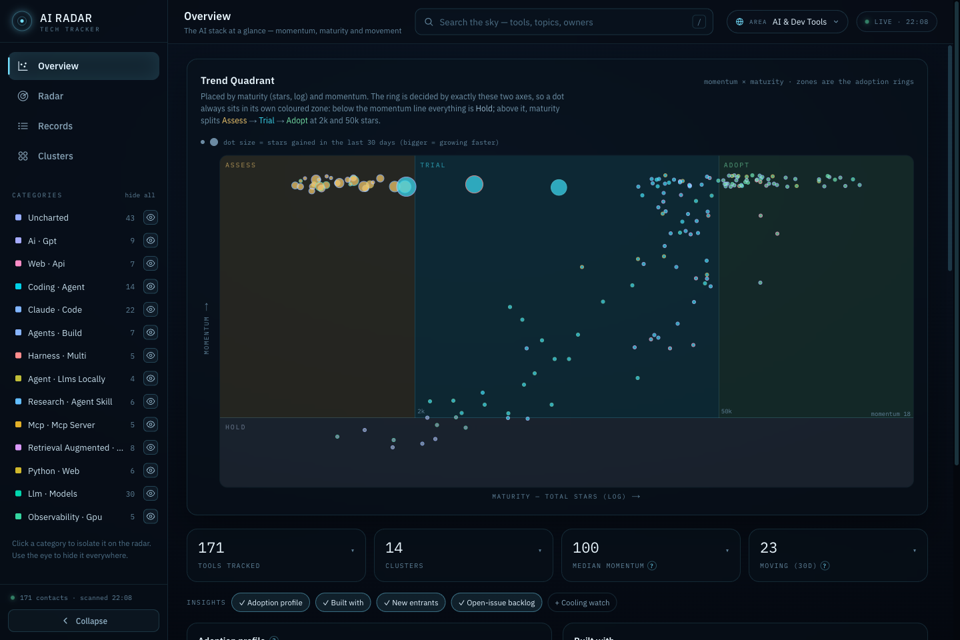Hide Coding · Agent with eye icon
This screenshot has height=640, width=960.
(x=151, y=287)
